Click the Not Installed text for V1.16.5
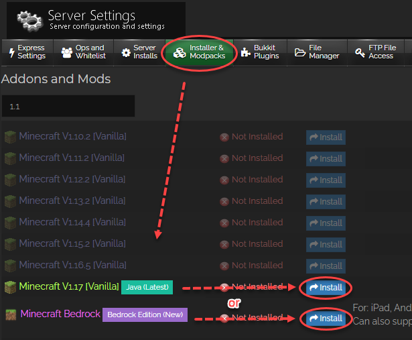Viewport: 412px width, 340px height. 257,266
